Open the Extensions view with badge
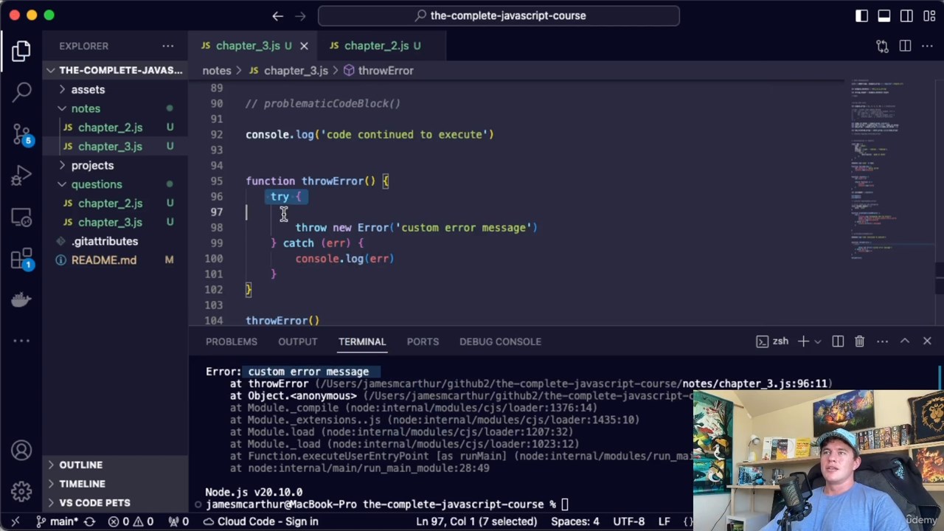944x531 pixels. (21, 259)
